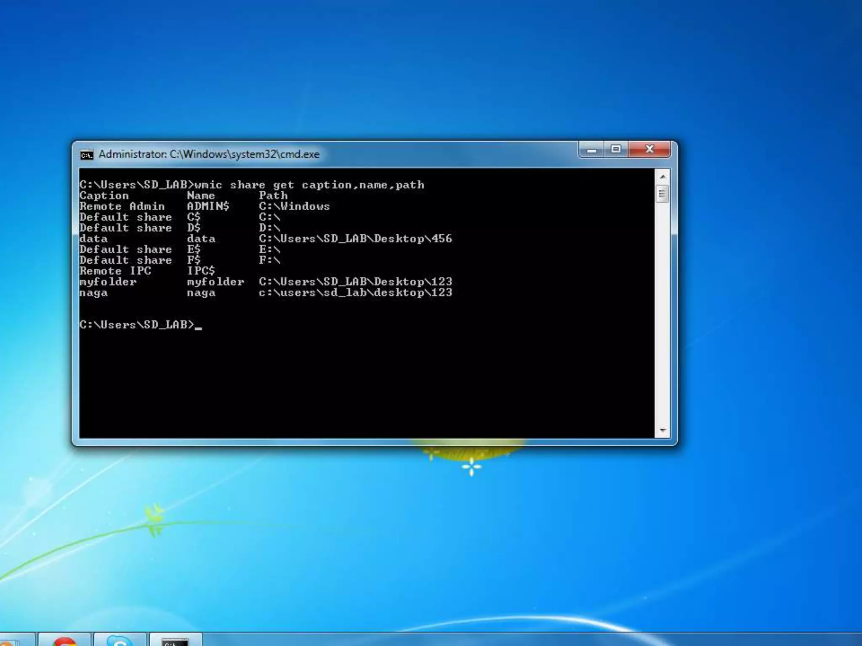Click the 'D:\' path
Image resolution: width=862 pixels, height=646 pixels.
pos(269,228)
